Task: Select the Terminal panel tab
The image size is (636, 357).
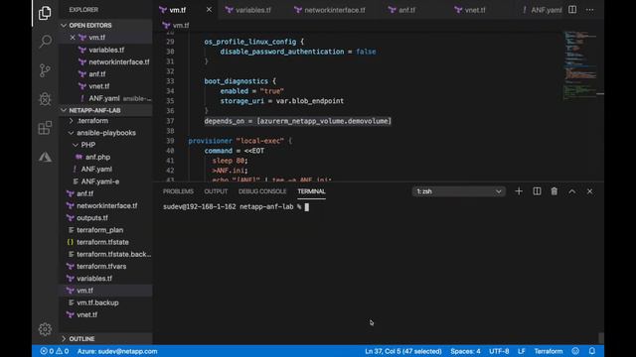Action: coord(311,191)
